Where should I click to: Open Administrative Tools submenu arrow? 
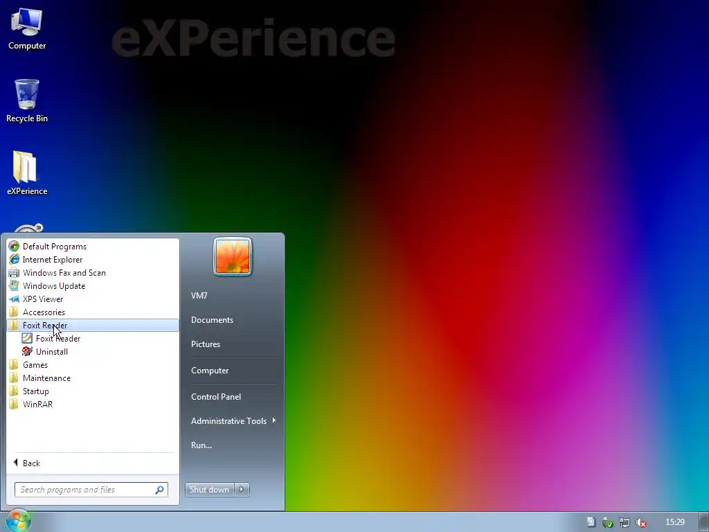(274, 420)
